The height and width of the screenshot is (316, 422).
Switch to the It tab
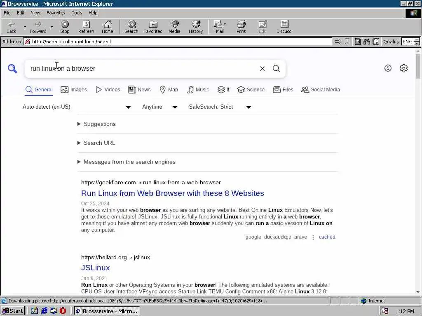223,90
